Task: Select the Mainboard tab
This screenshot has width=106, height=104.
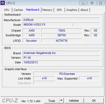Action: pos(33,10)
